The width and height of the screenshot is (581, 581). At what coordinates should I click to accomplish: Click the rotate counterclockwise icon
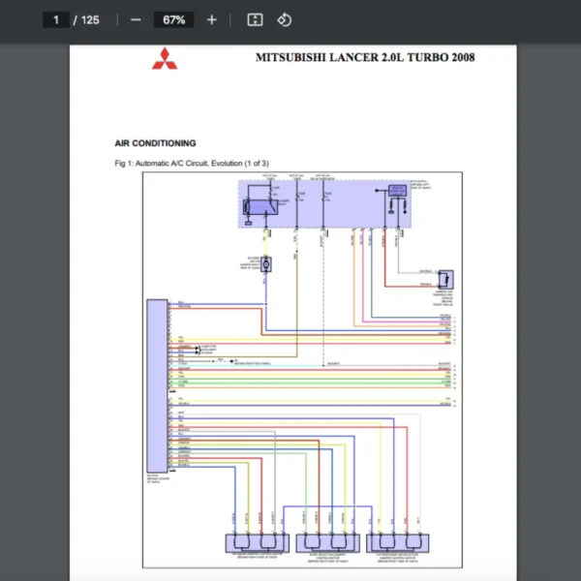click(x=284, y=19)
